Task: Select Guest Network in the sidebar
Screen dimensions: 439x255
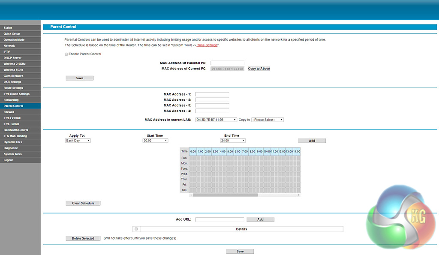Action: coord(20,76)
